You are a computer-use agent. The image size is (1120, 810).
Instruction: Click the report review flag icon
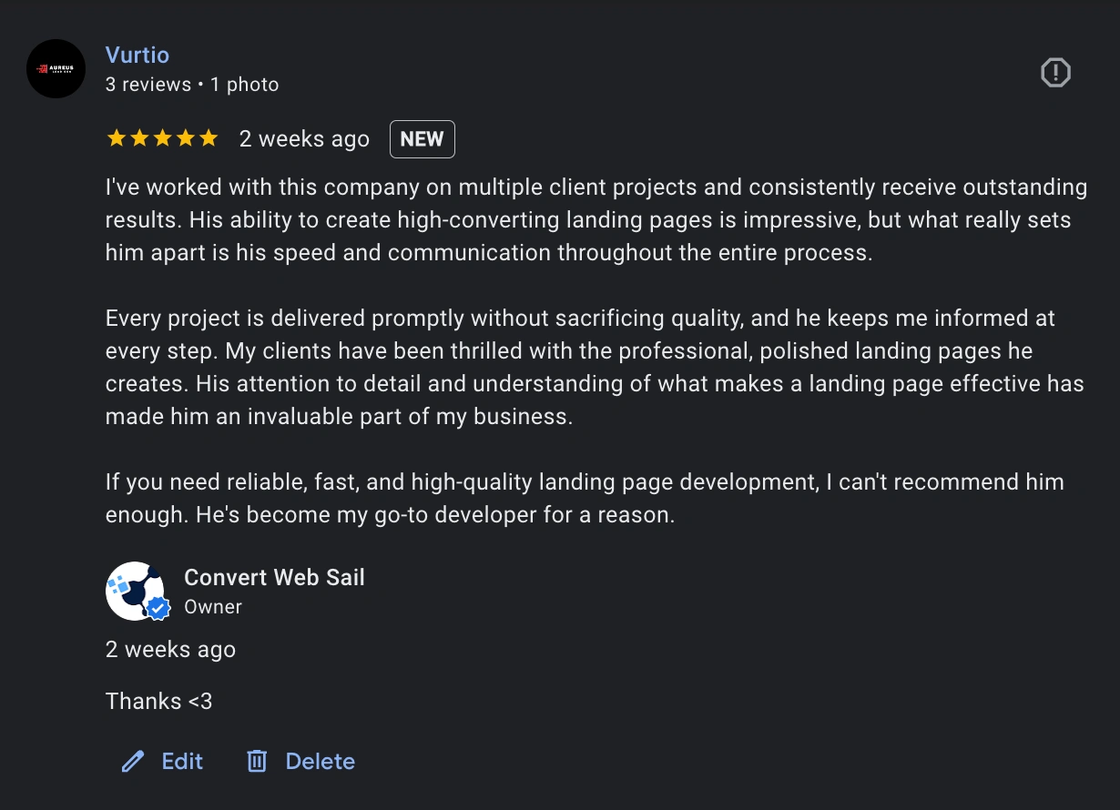point(1054,72)
